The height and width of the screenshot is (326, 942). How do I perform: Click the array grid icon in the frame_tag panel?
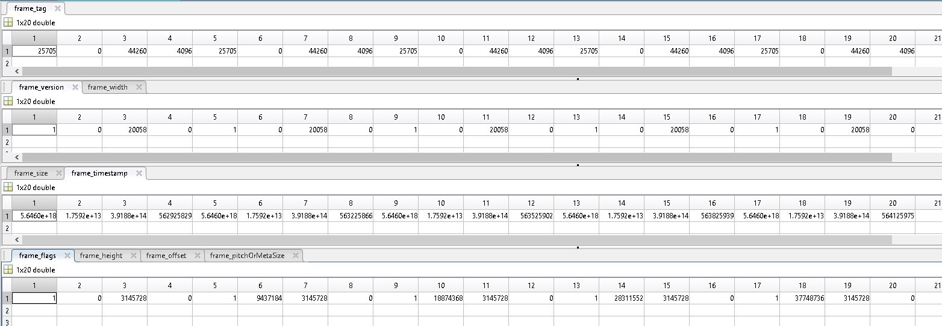pyautogui.click(x=8, y=22)
